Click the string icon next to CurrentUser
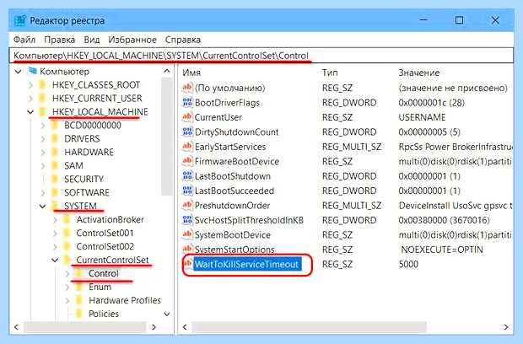Image resolution: width=523 pixels, height=344 pixels. tap(187, 117)
